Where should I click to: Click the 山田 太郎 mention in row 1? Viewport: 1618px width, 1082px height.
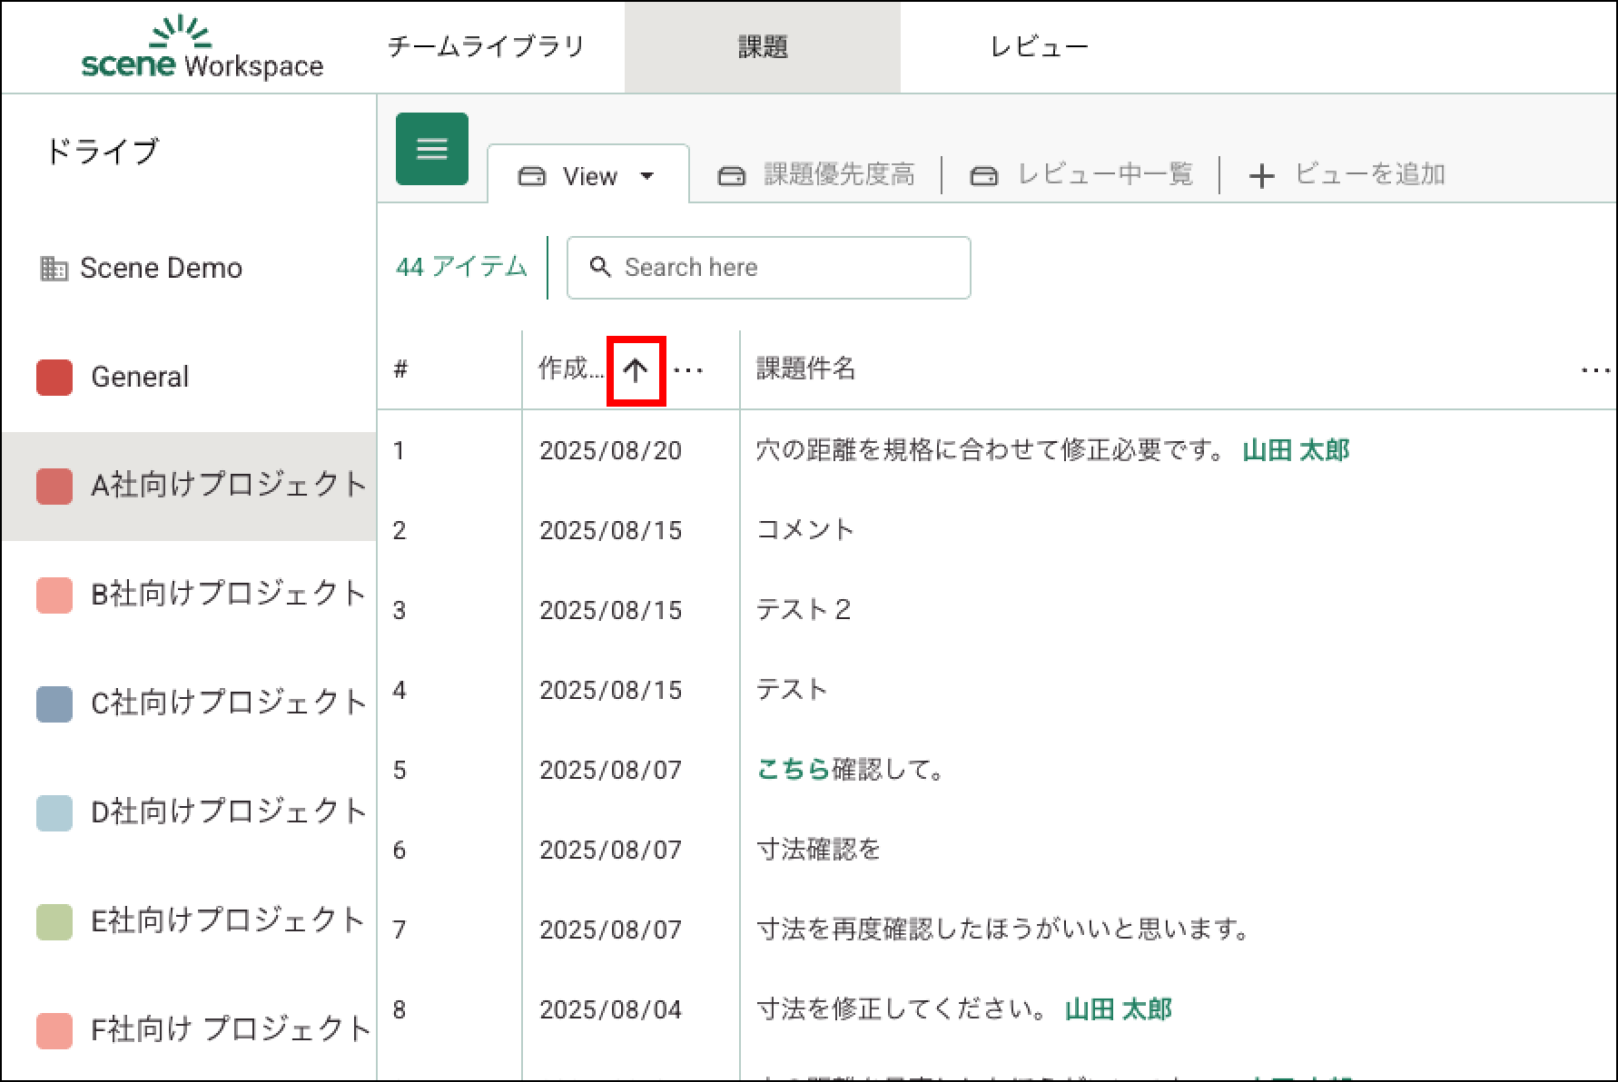pyautogui.click(x=1296, y=450)
